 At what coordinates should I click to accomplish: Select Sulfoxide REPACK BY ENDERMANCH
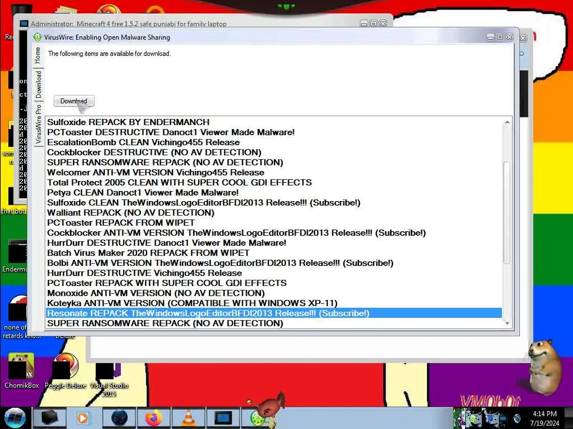(274, 122)
